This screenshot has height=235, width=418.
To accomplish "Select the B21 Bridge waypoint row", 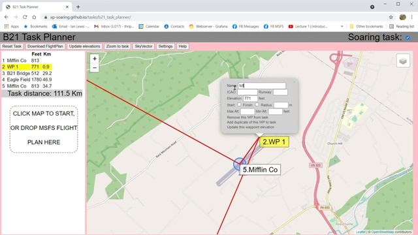I will click(27, 73).
